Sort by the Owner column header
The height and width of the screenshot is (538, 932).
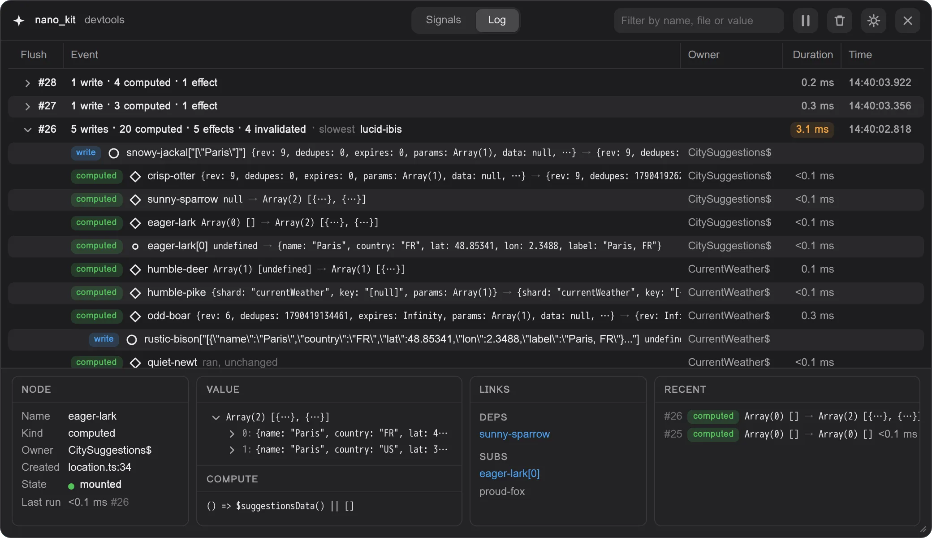click(x=703, y=55)
